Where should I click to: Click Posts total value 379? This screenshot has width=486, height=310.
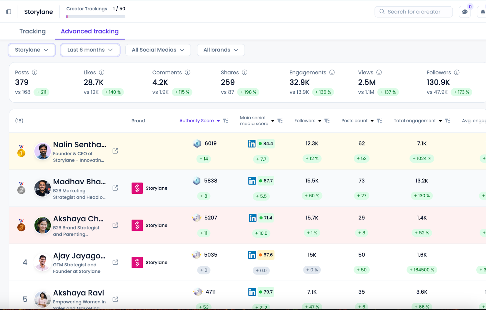point(22,82)
